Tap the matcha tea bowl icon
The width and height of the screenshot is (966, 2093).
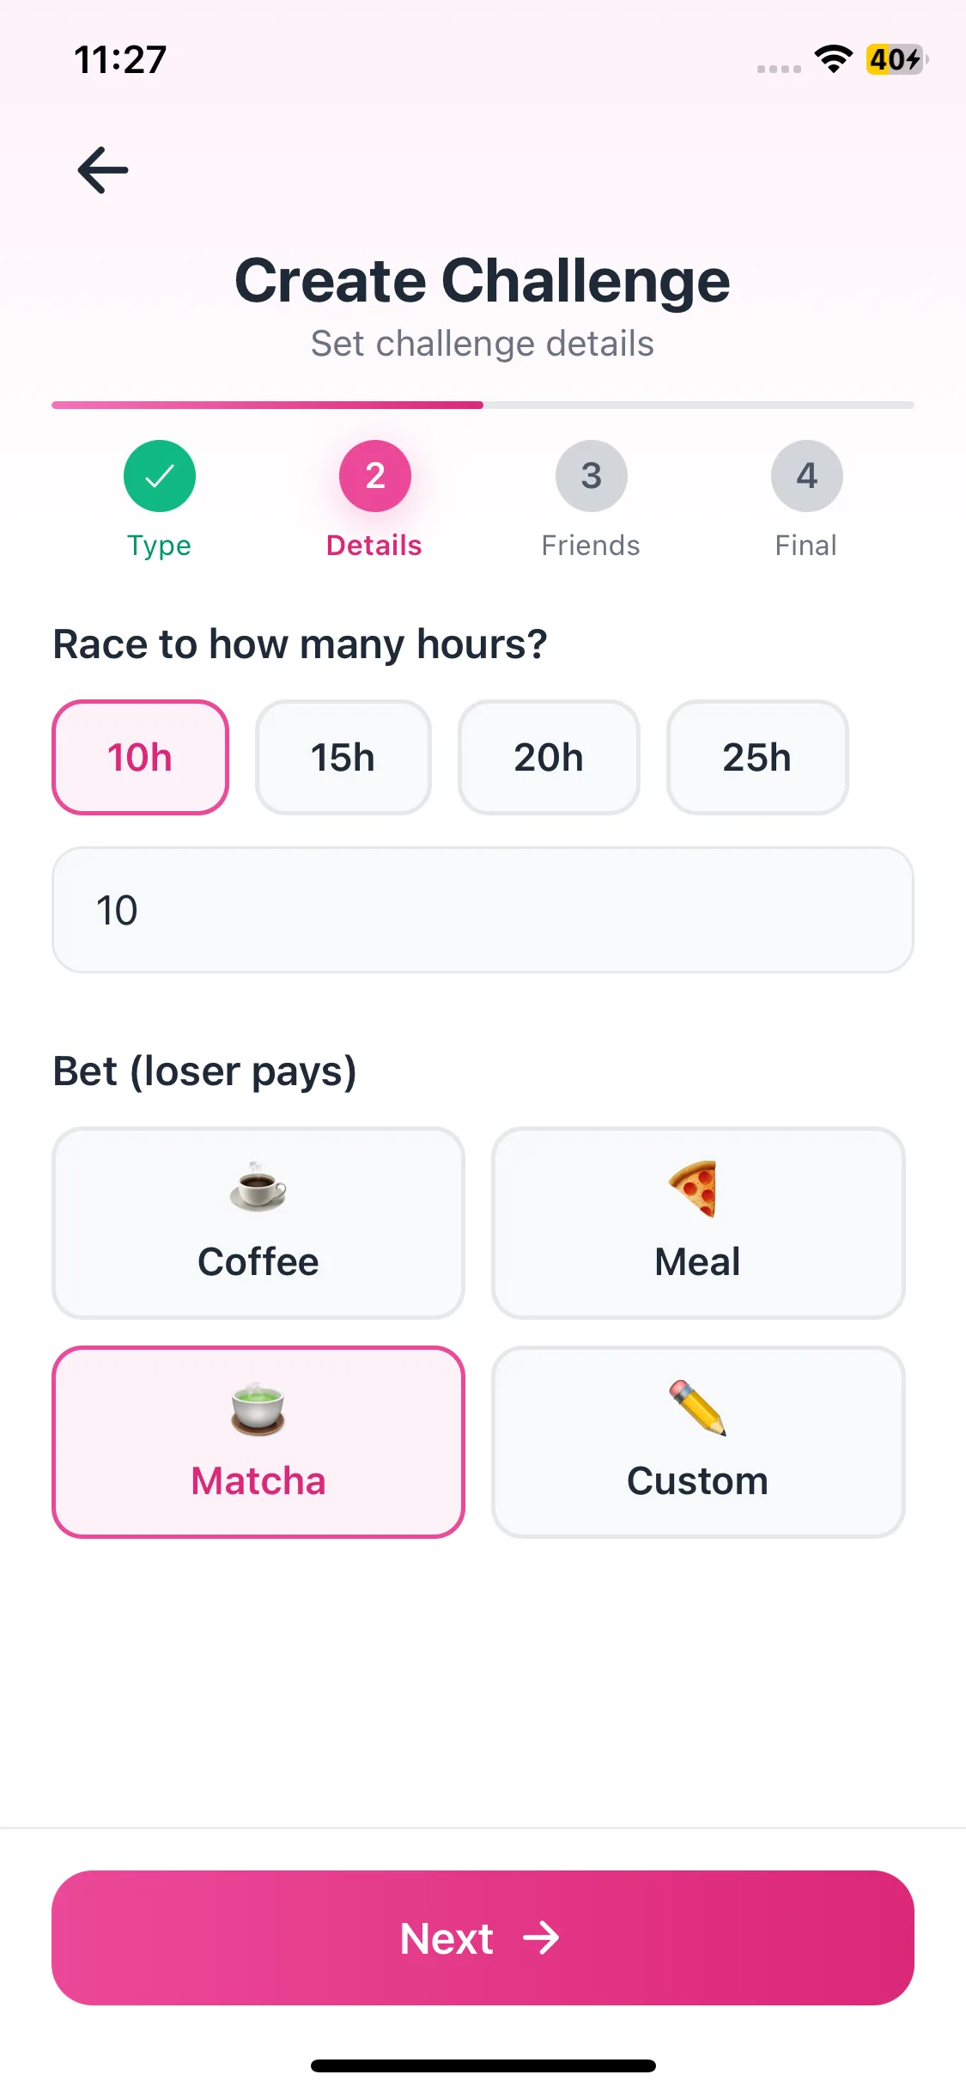[x=258, y=1408]
